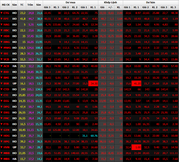Click the Dư mua header group
This screenshot has width=179, height=162.
point(71,3)
